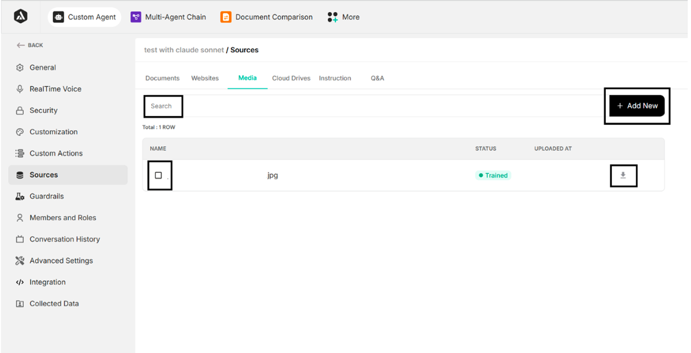Open the Document Comparison orange icon
The height and width of the screenshot is (353, 691).
point(226,17)
